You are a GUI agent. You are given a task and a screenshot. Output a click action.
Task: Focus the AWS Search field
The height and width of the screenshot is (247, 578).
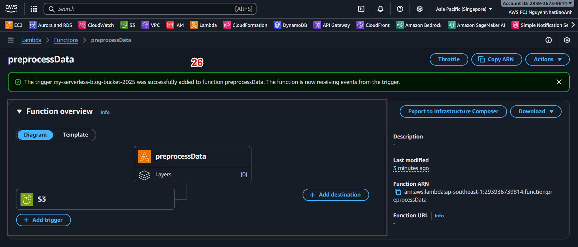[150, 9]
